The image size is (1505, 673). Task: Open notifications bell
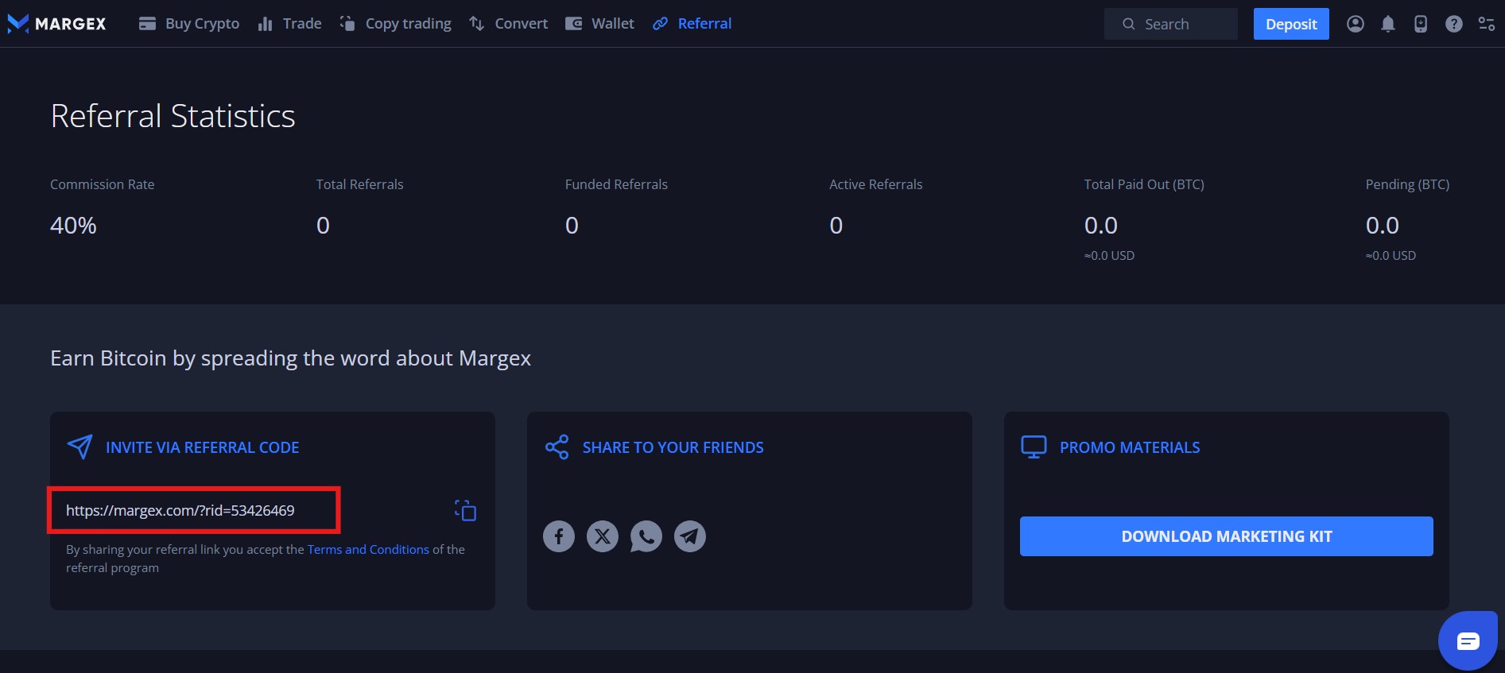[1388, 24]
